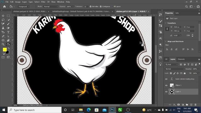Create a new layer icon
Image resolution: width=201 pixels, height=113 pixels.
(x=191, y=105)
